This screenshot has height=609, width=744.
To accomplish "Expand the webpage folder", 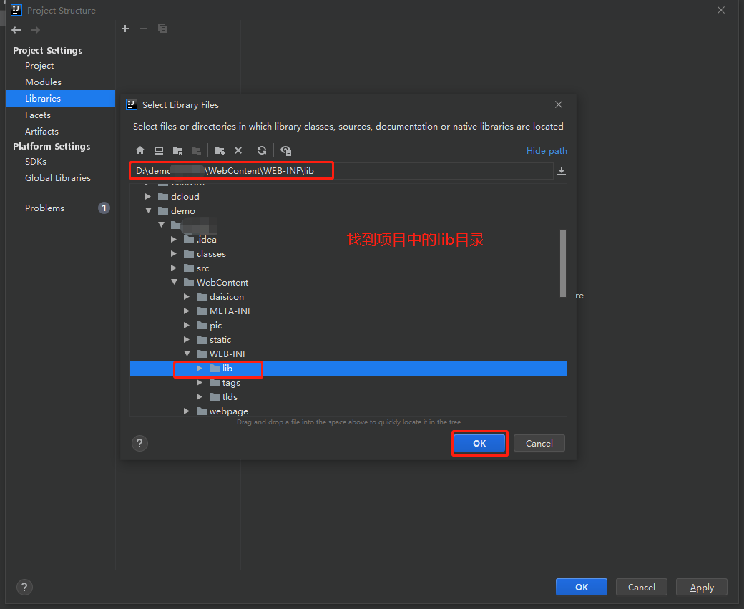I will click(x=187, y=411).
